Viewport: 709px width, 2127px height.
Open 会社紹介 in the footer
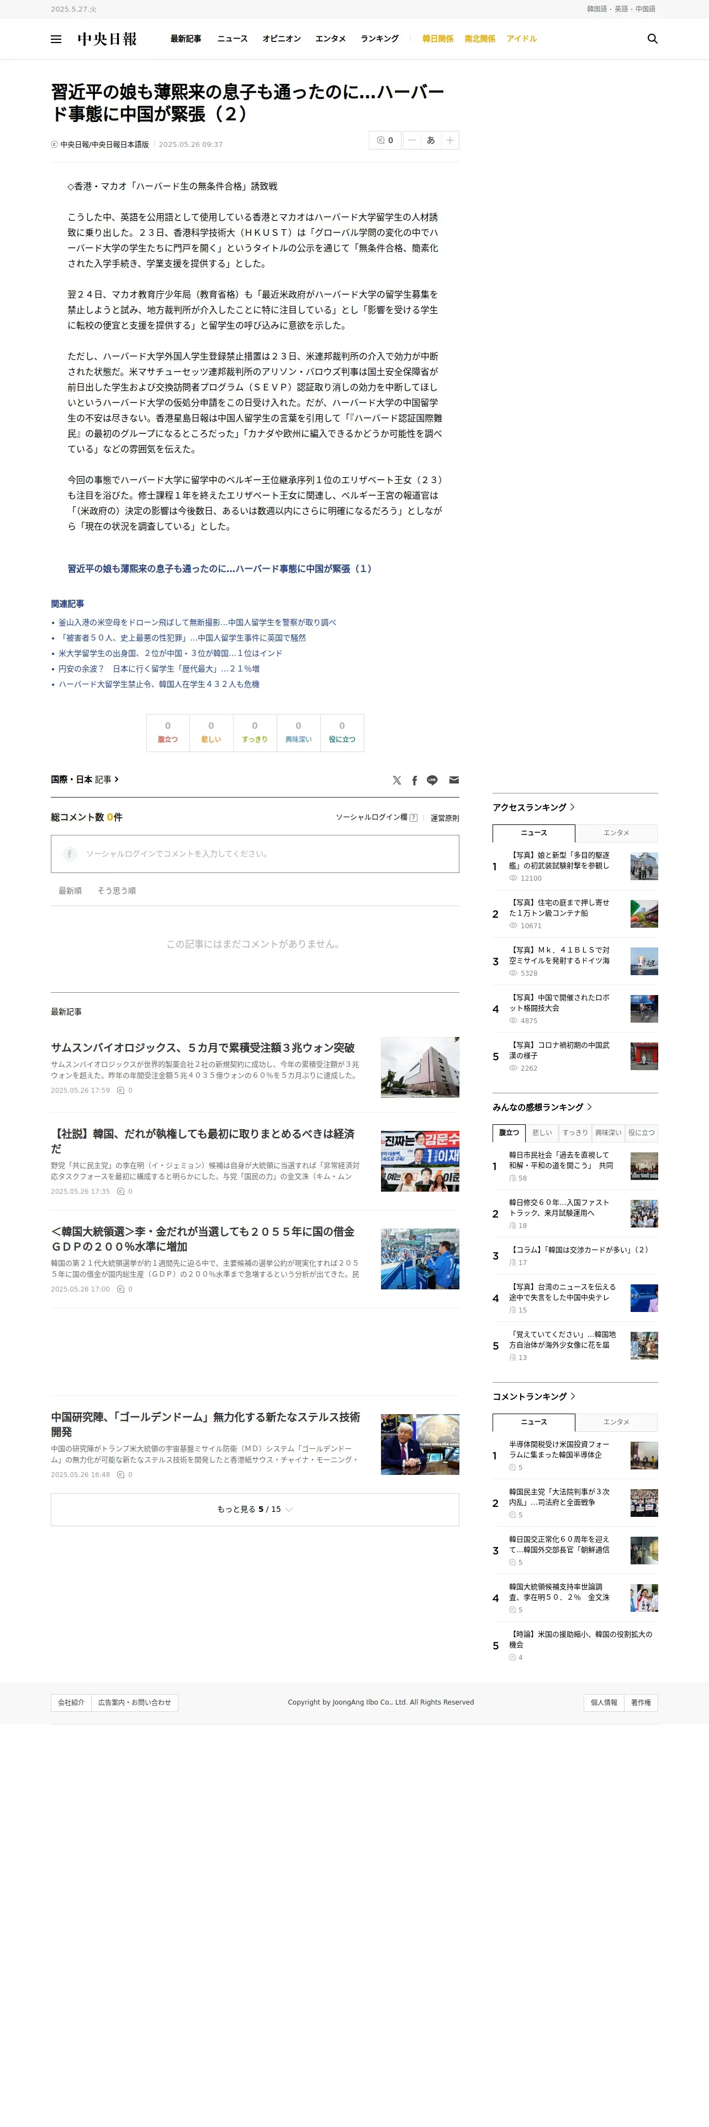pyautogui.click(x=71, y=1702)
